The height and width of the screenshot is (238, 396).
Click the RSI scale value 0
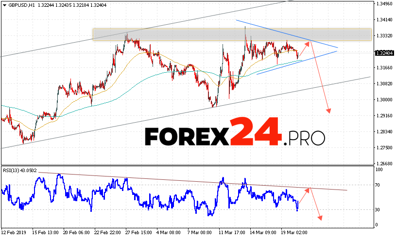click(x=377, y=225)
